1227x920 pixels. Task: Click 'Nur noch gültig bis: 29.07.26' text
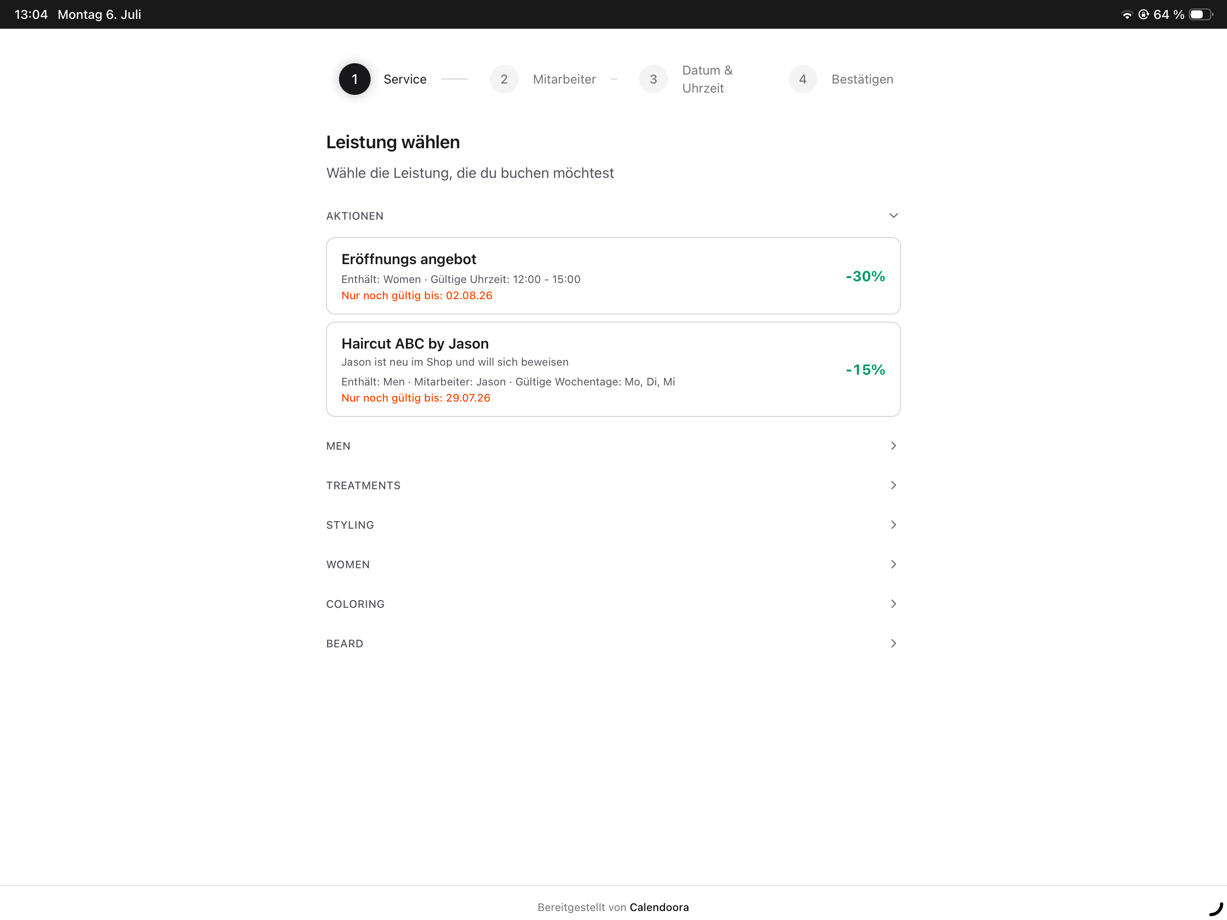coord(415,398)
